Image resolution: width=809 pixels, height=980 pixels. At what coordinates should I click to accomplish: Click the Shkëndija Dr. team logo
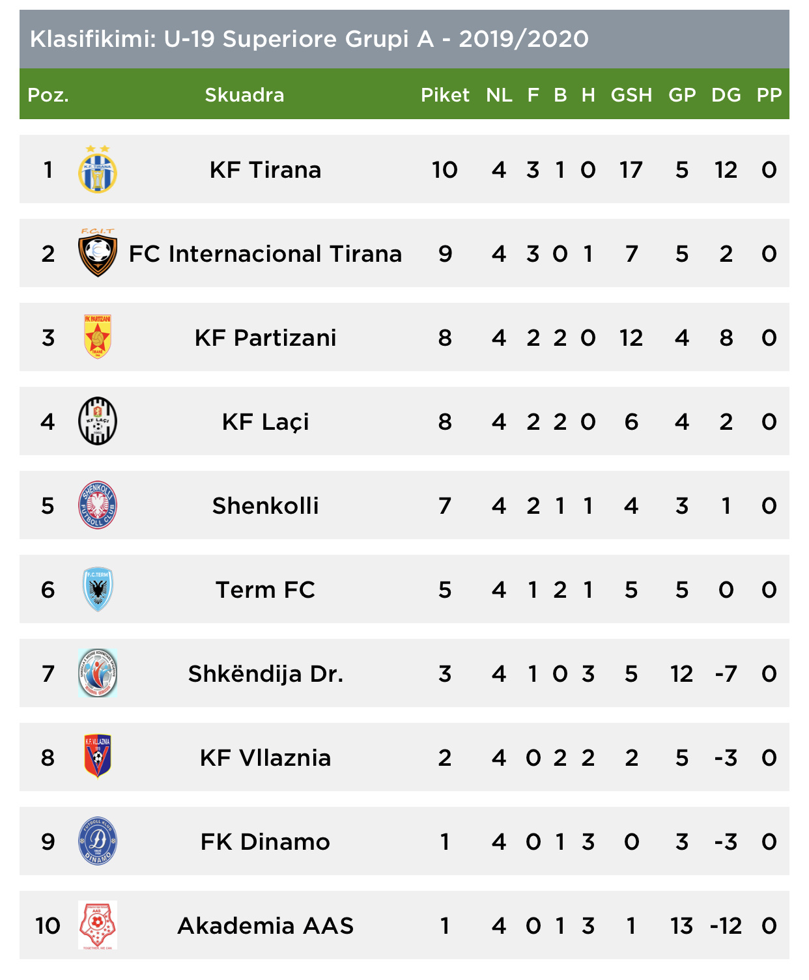coord(98,673)
